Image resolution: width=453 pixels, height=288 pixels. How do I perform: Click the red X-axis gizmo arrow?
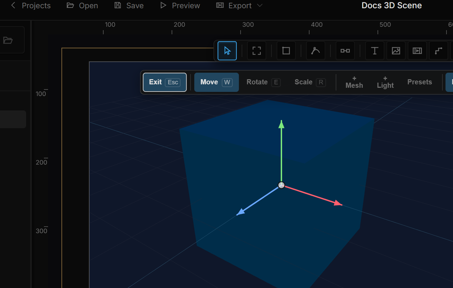click(313, 196)
